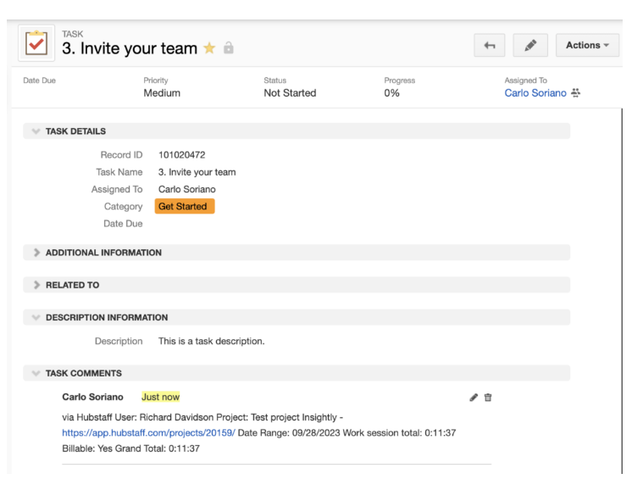The image size is (643, 479).
Task: Click the Record ID value 101020472
Action: click(x=181, y=155)
